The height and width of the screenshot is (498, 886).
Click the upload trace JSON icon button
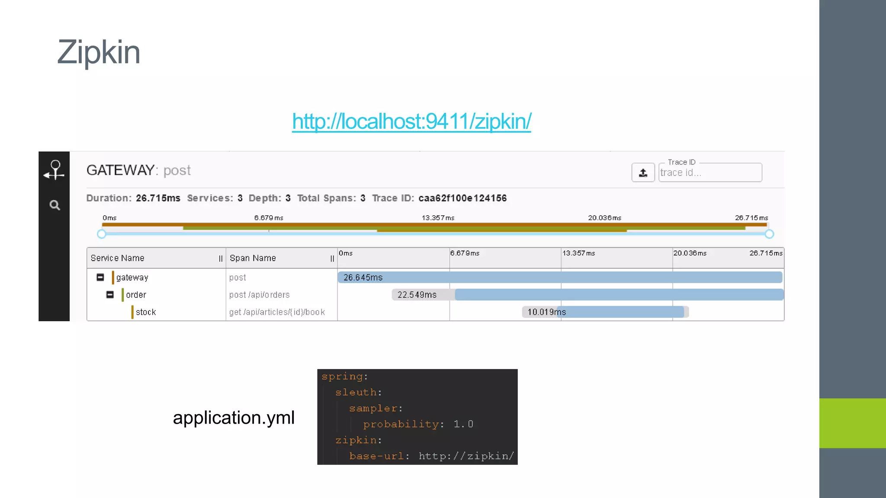(x=643, y=172)
